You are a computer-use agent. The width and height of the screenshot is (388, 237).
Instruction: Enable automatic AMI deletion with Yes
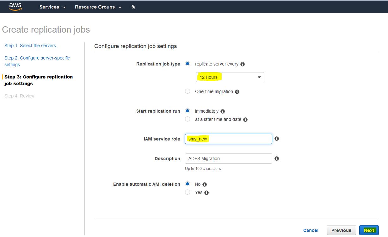click(x=188, y=192)
